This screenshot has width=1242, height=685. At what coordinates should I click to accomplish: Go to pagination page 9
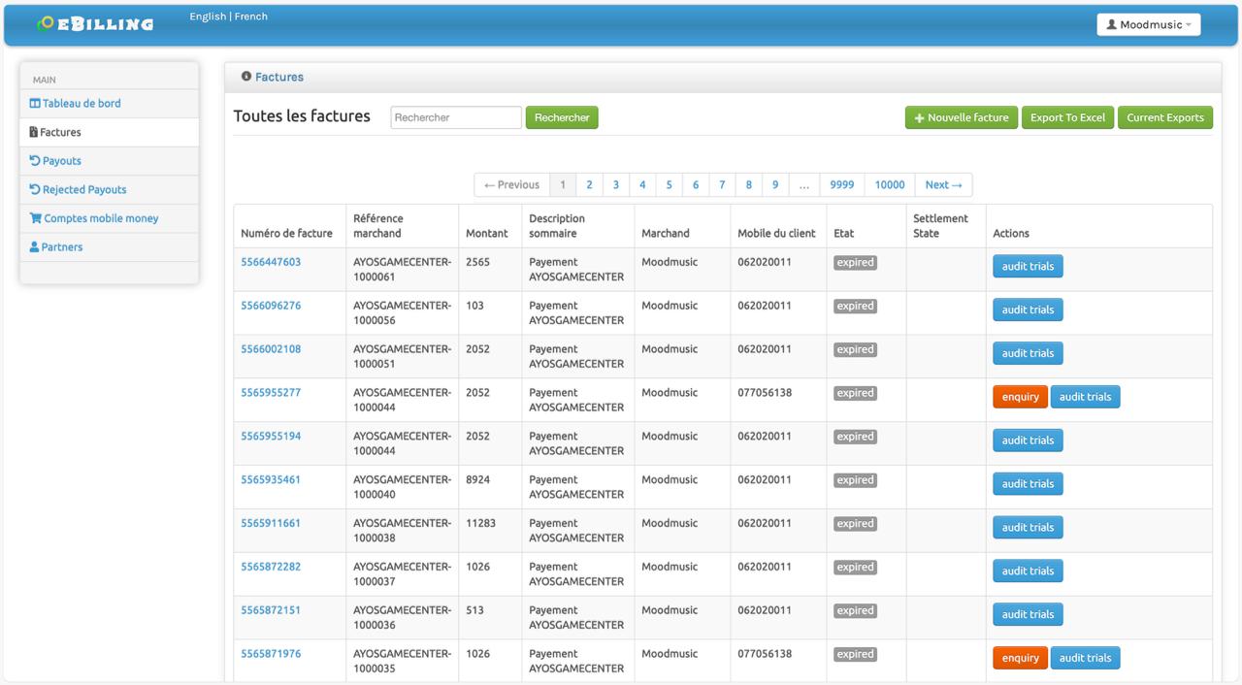point(775,185)
